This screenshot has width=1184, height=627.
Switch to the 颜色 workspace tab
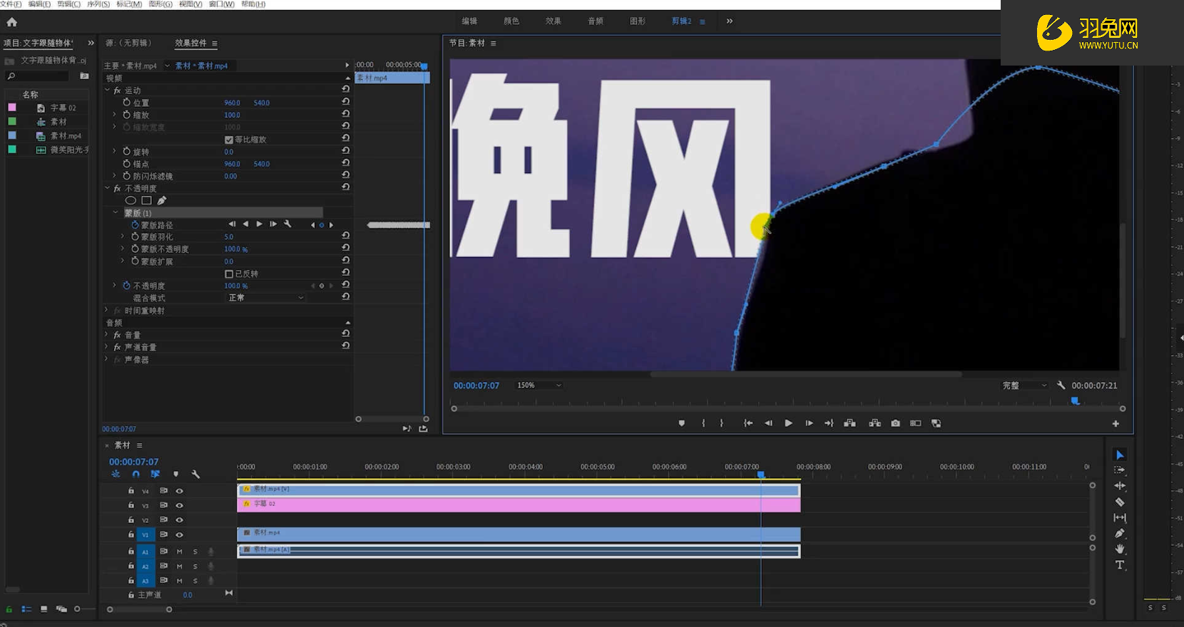[511, 21]
